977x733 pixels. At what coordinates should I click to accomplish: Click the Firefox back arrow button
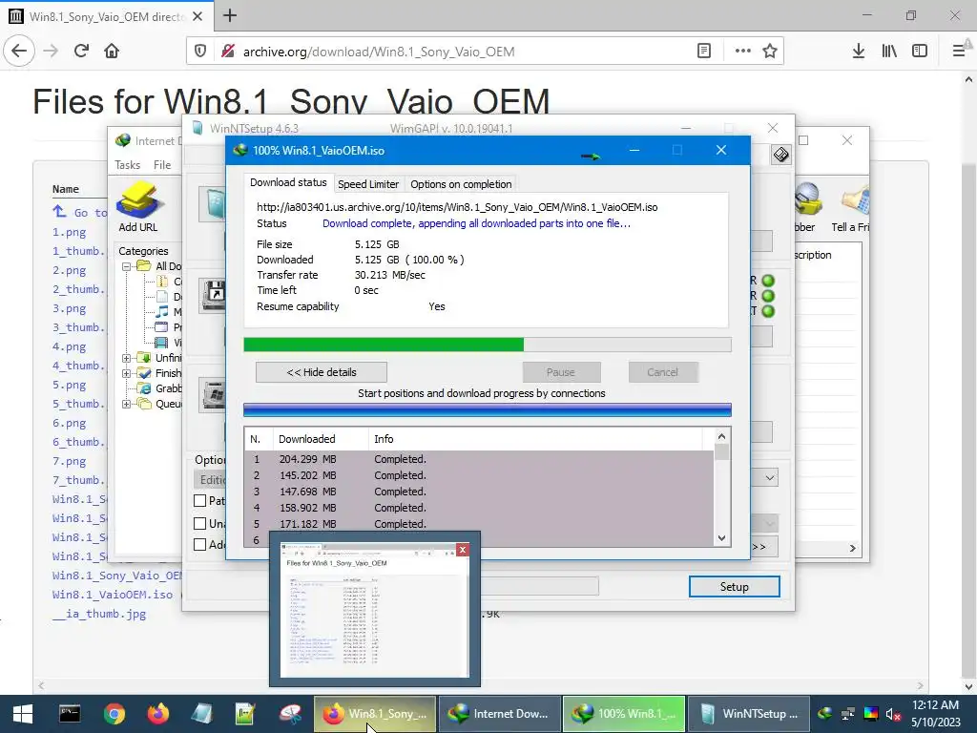(x=19, y=52)
